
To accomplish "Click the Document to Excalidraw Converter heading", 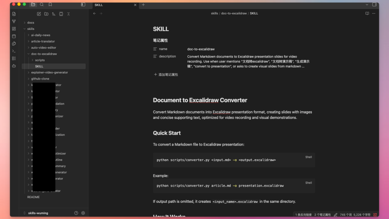I will (200, 100).
